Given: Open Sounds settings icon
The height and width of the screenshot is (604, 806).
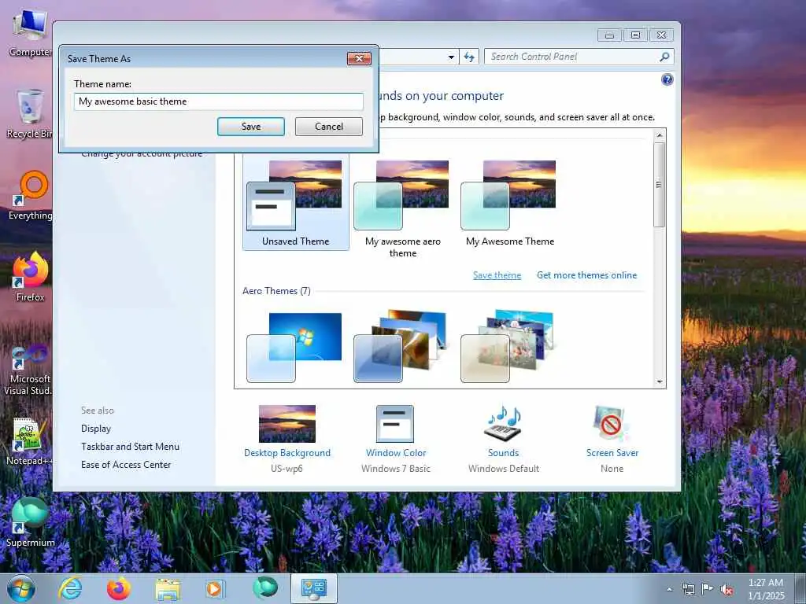Looking at the screenshot, I should [x=503, y=424].
